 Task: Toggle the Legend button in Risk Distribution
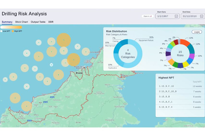point(197,32)
